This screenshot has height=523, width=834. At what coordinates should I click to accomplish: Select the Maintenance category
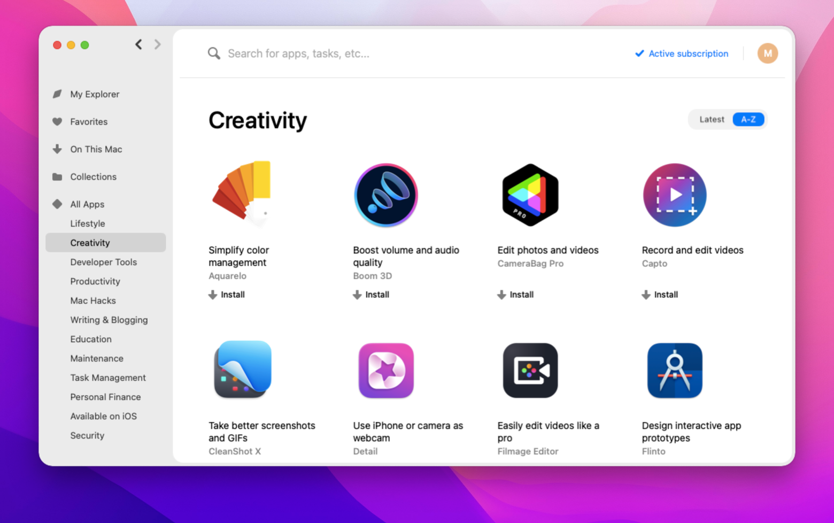[x=97, y=358]
